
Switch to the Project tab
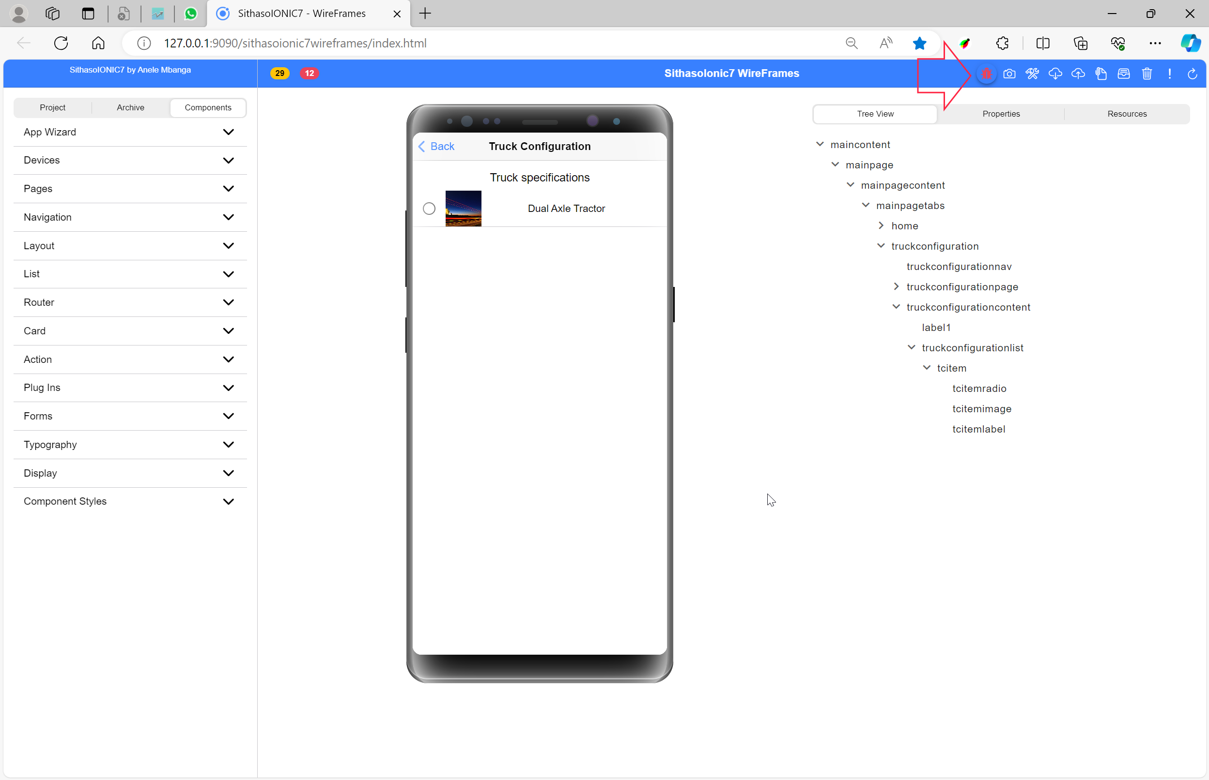coord(53,107)
